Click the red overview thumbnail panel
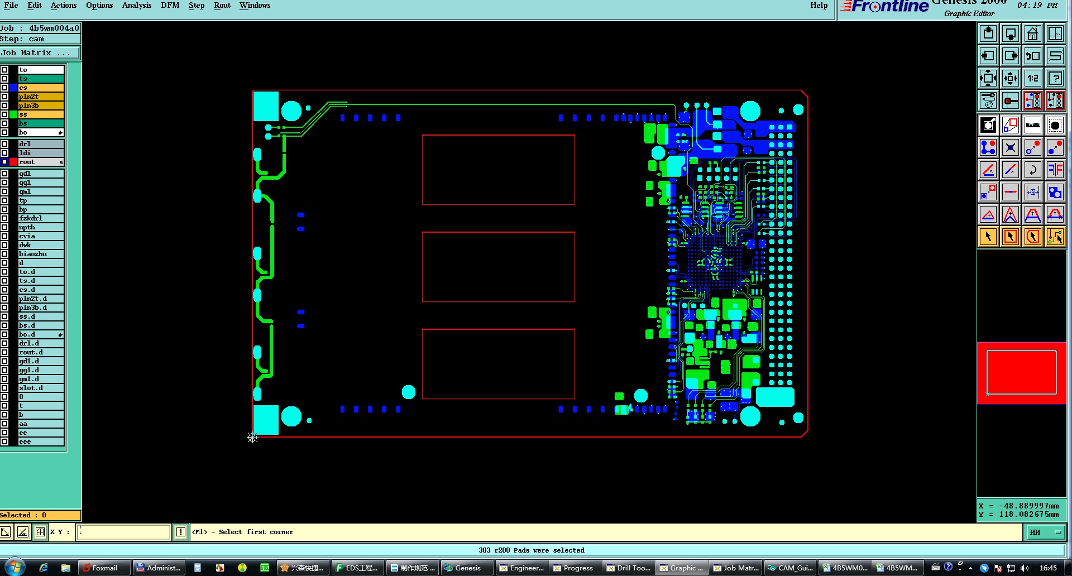 pos(1021,373)
